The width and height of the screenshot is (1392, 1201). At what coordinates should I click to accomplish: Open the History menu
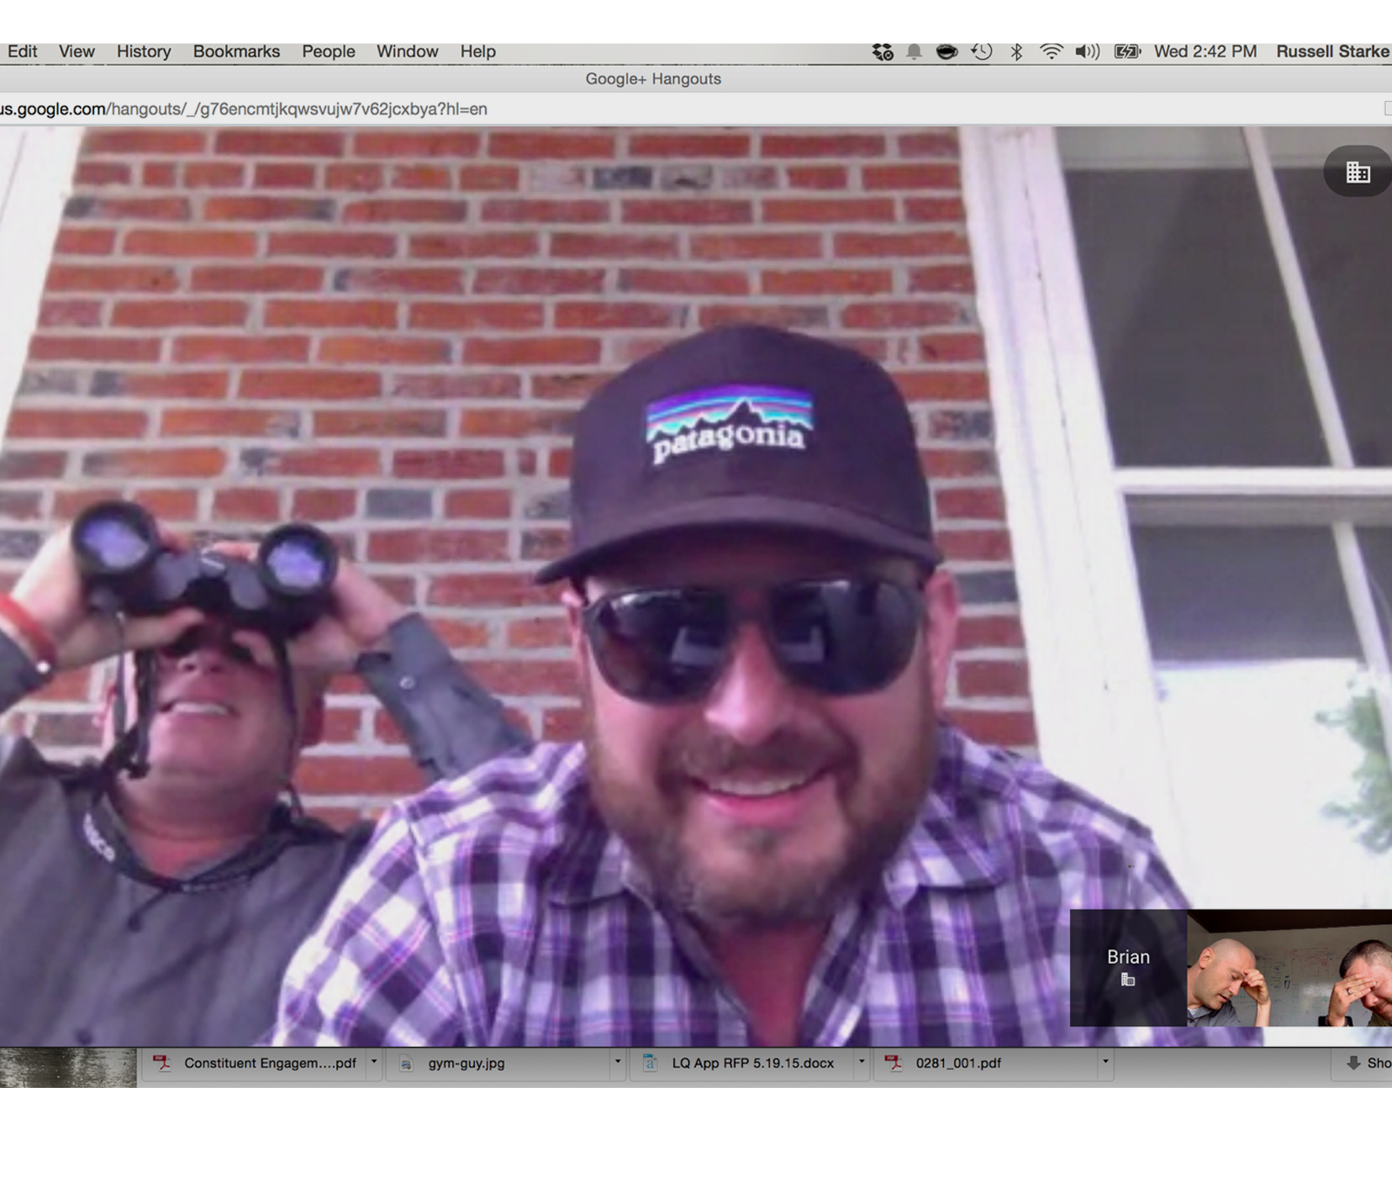[144, 52]
